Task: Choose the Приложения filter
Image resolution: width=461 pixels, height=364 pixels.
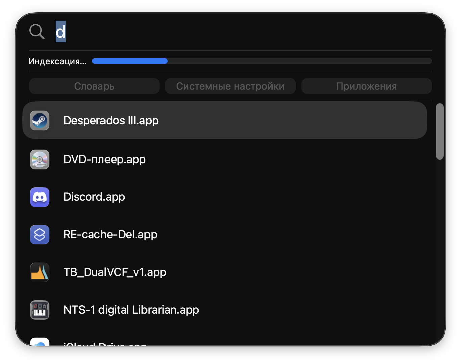Action: [x=367, y=86]
